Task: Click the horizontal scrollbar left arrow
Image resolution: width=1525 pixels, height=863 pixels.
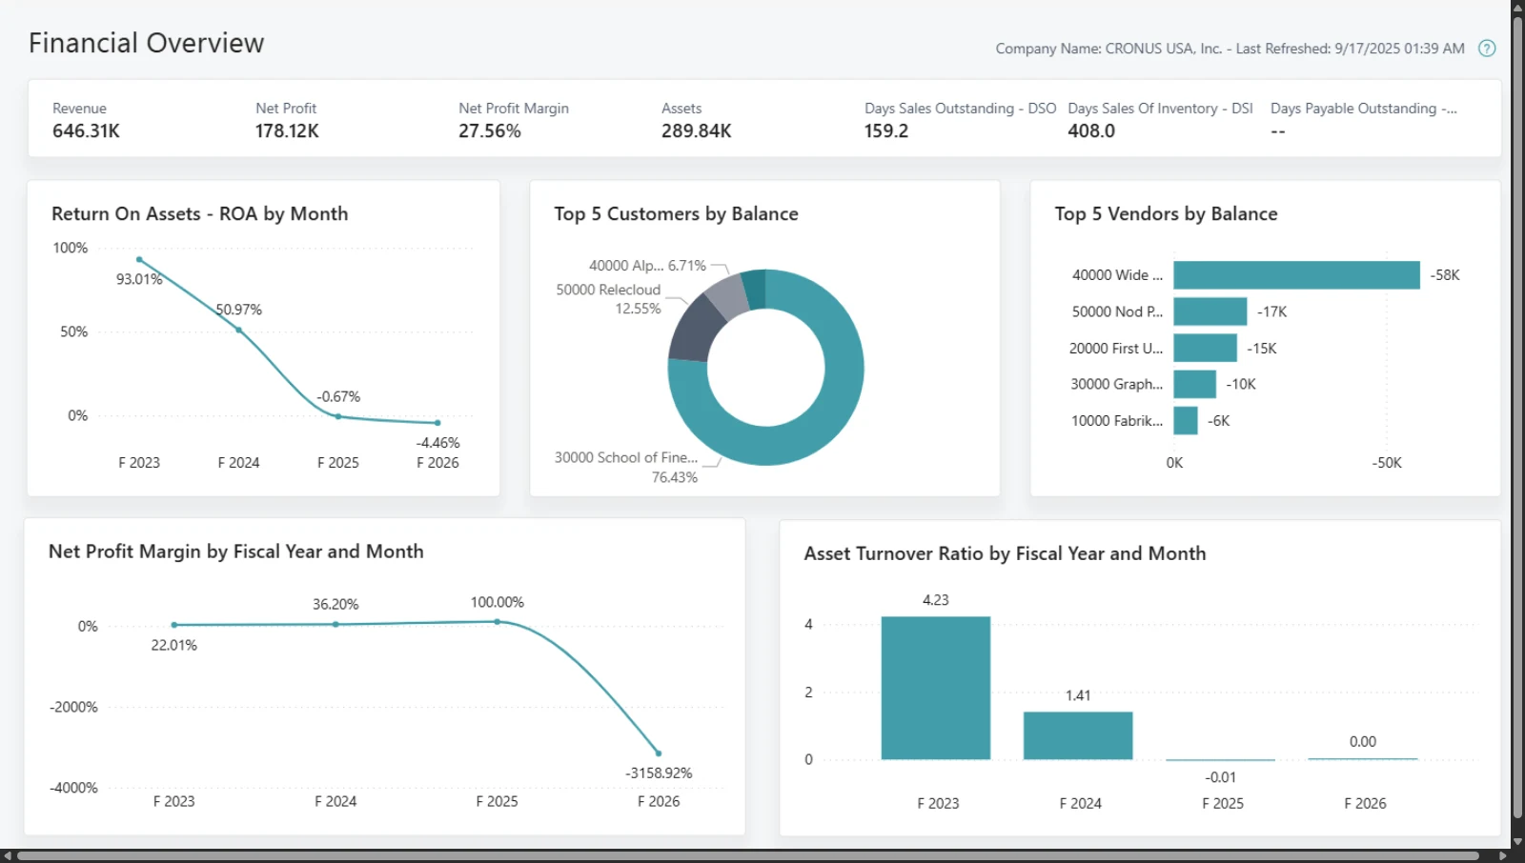Action: [x=7, y=855]
